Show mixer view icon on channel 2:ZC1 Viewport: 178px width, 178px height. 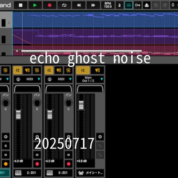18,70
